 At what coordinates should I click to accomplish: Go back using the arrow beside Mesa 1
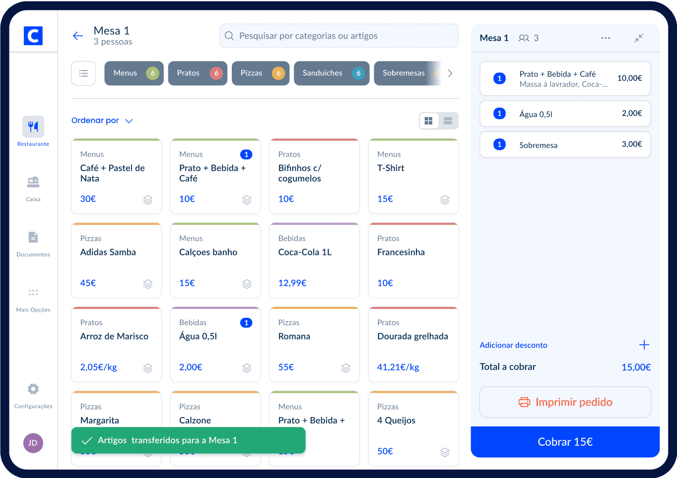(x=78, y=36)
